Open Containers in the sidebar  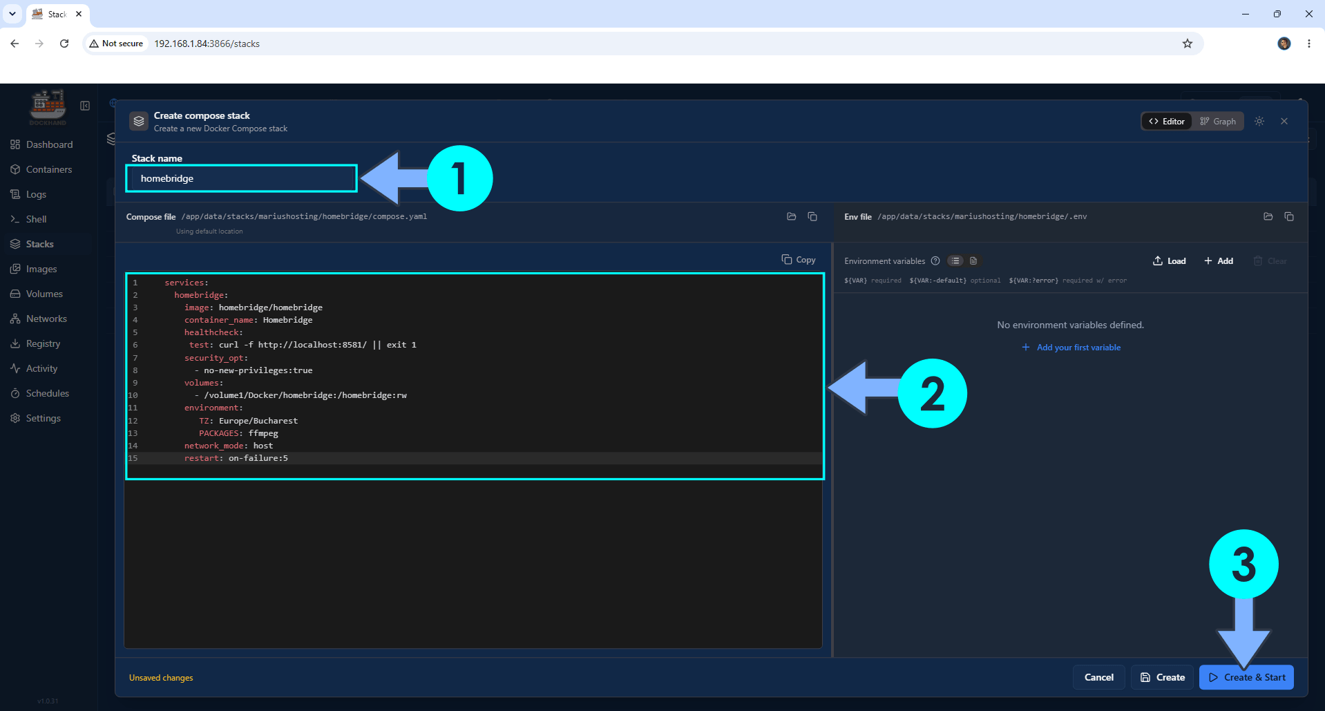(x=48, y=169)
